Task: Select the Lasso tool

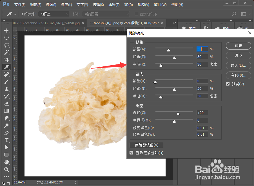Action: pos(6,45)
